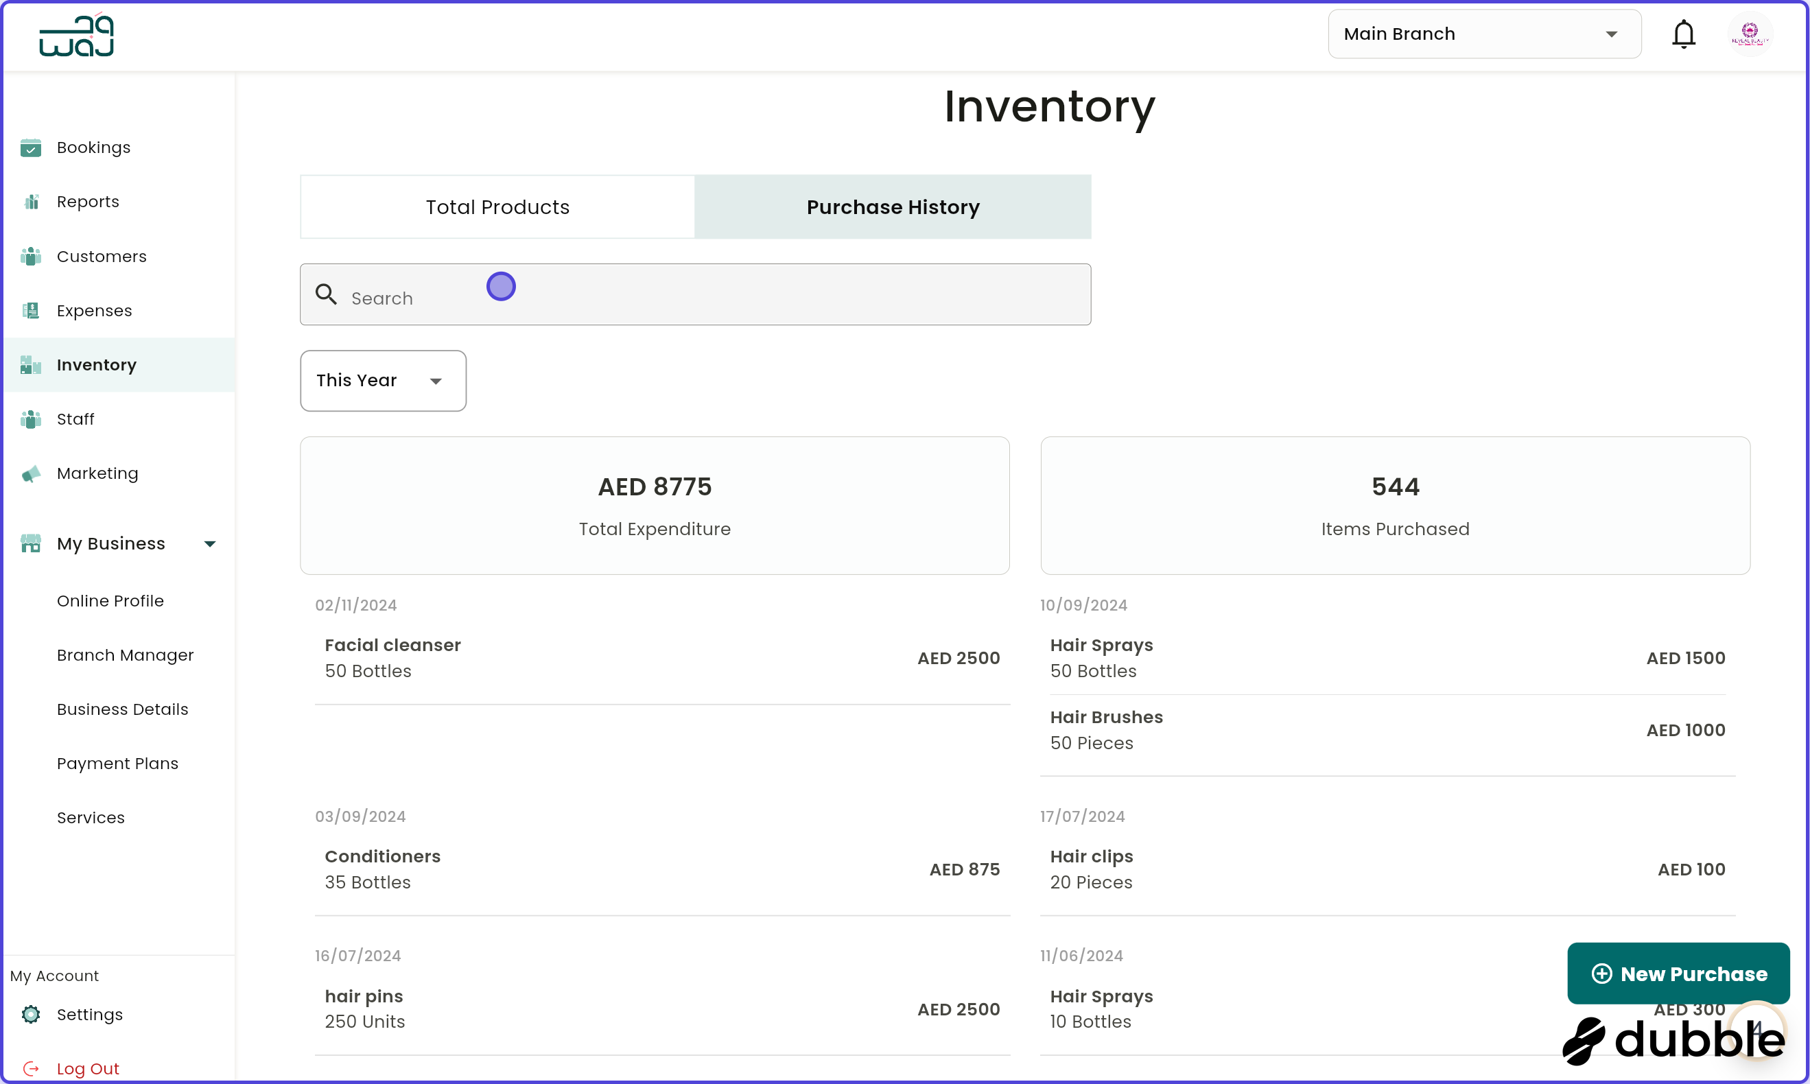The image size is (1810, 1084).
Task: Click the profile avatar at top right
Action: click(1750, 34)
